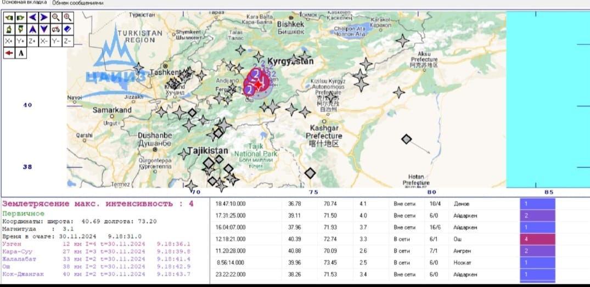This screenshot has height=287, width=590.
Task: Switch to the Основная вкладка tab
Action: pyautogui.click(x=24, y=3)
